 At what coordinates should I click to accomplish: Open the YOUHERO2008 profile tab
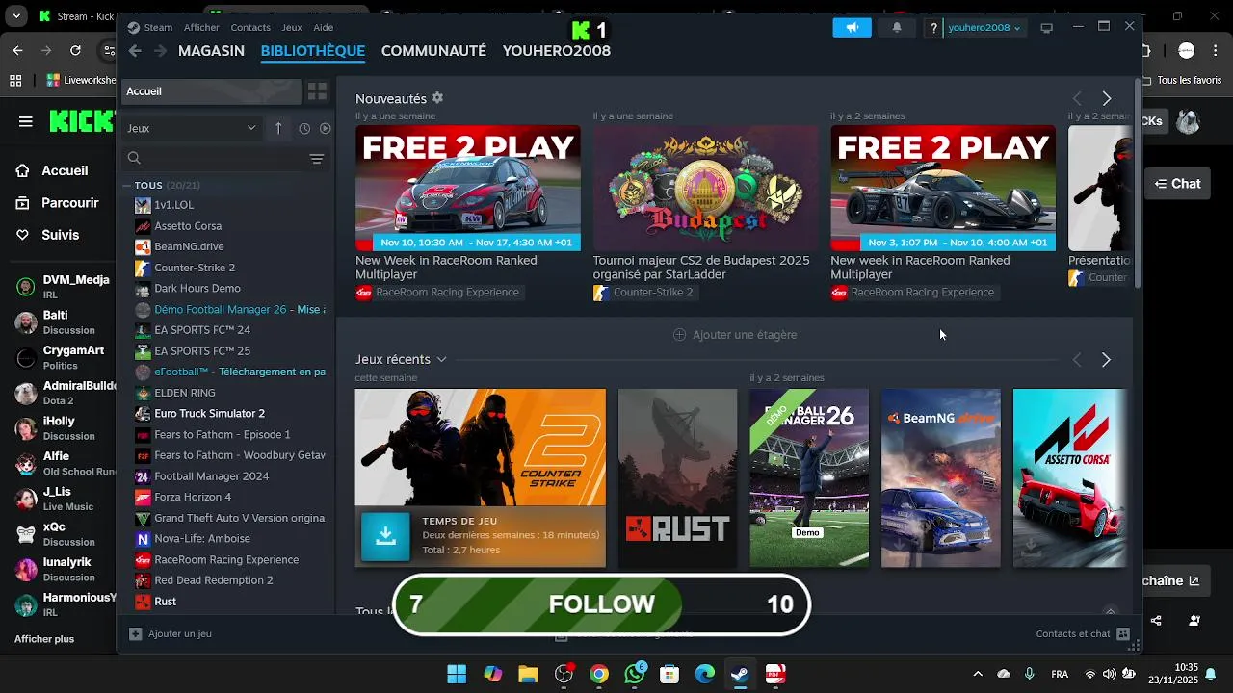tap(557, 51)
